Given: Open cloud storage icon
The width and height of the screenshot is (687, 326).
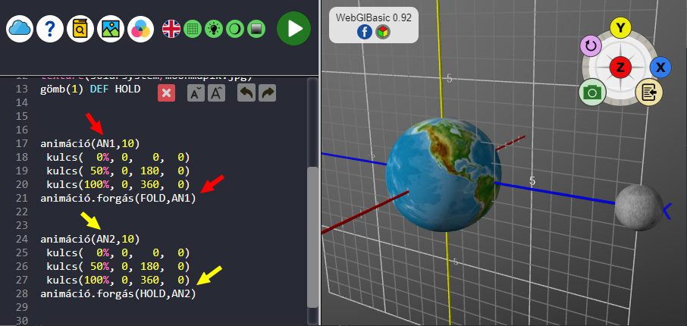Looking at the screenshot, I should (x=20, y=29).
